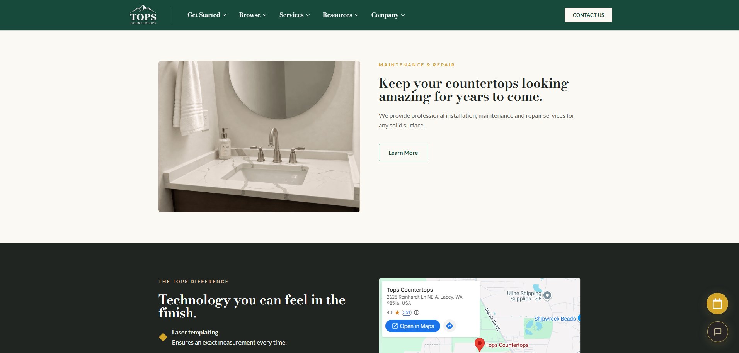The width and height of the screenshot is (739, 353).
Task: Click the 'THE TOPS DIFFERENCE' label
Action: [193, 282]
